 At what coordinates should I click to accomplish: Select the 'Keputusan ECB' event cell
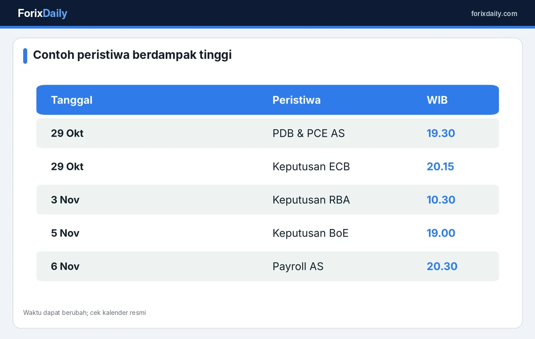[311, 166]
